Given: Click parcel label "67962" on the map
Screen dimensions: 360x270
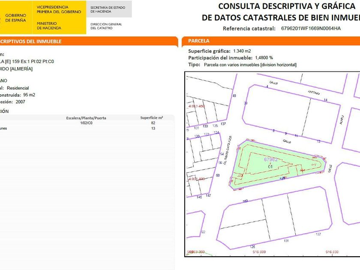Looking at the screenshot, I should pyautogui.click(x=271, y=159).
